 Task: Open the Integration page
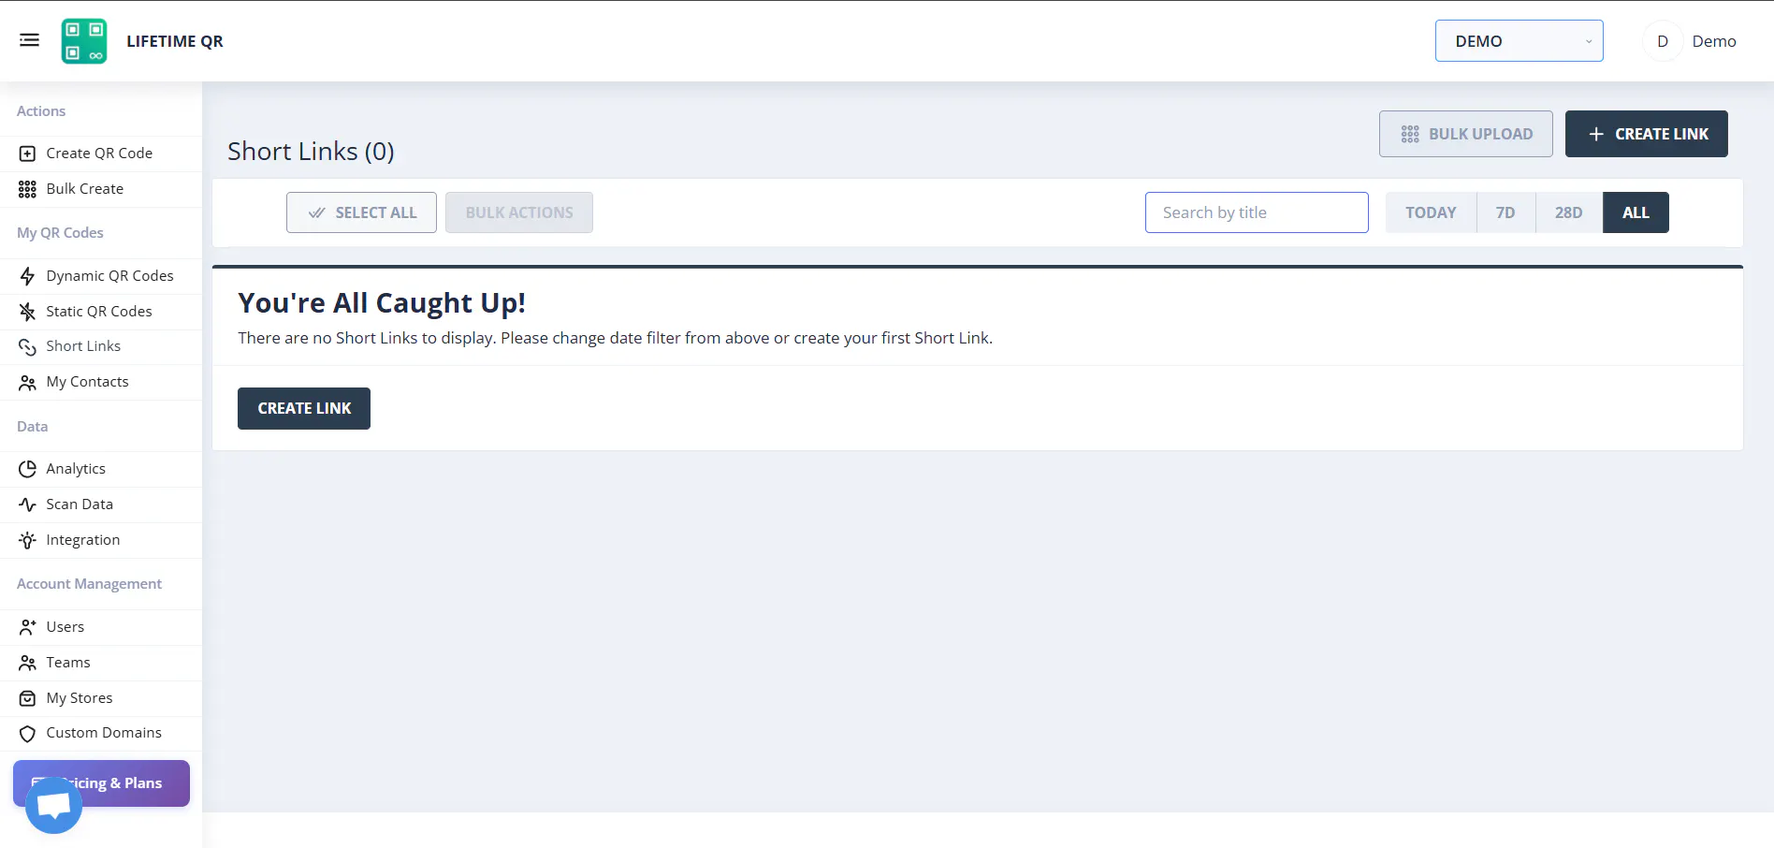click(101, 540)
